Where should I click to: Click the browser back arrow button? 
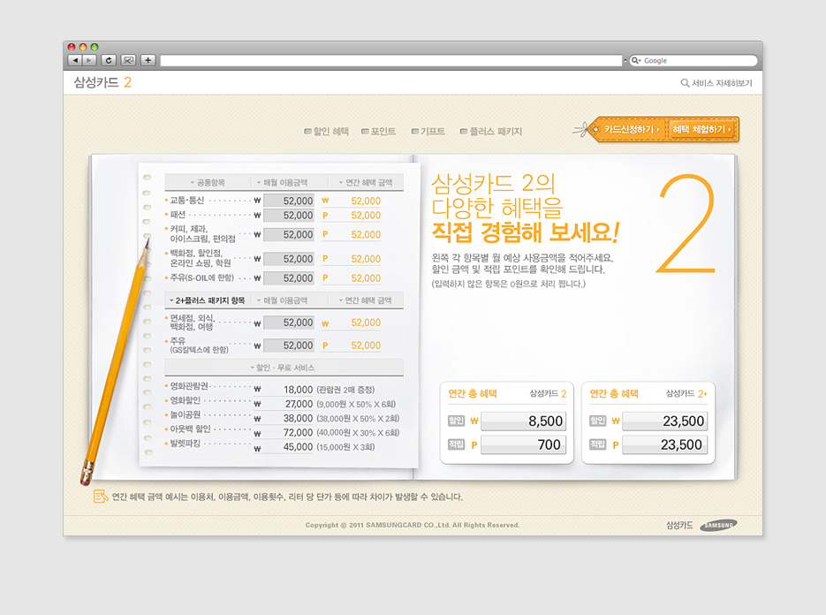[x=75, y=60]
